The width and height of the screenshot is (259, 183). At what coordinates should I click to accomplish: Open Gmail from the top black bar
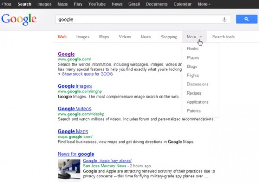pyautogui.click(x=134, y=4)
